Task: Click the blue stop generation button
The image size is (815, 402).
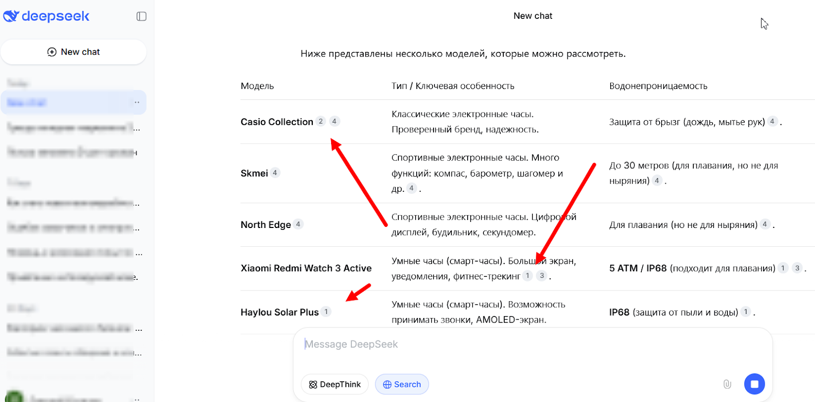Action: (x=754, y=384)
